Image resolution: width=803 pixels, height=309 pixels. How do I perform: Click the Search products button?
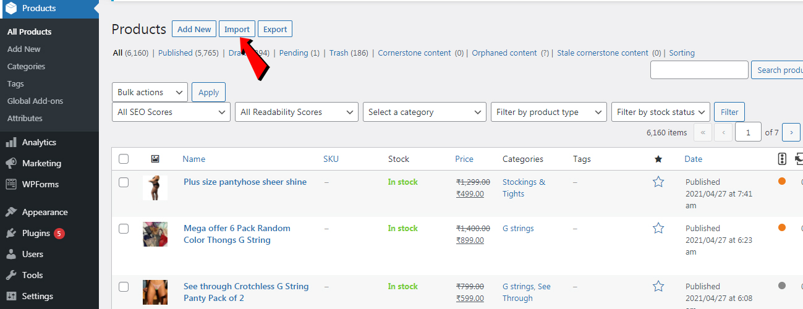[777, 70]
